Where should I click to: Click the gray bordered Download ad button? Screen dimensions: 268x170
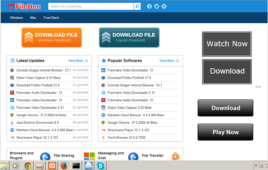tap(227, 71)
